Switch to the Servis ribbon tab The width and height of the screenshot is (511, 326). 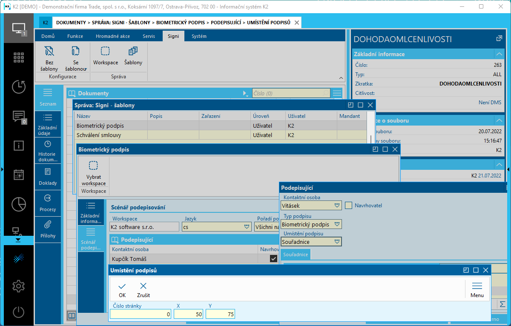click(x=149, y=36)
